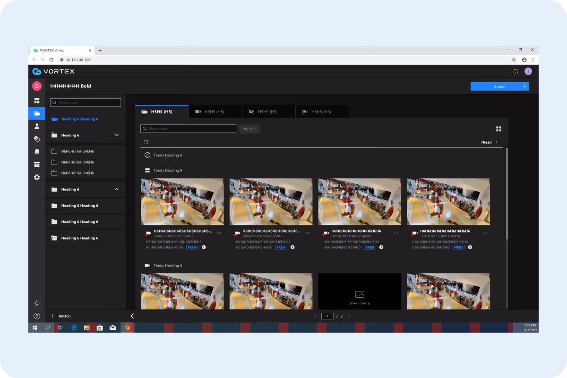Click the PREM badge on first camera card
The height and width of the screenshot is (378, 567).
point(192,247)
